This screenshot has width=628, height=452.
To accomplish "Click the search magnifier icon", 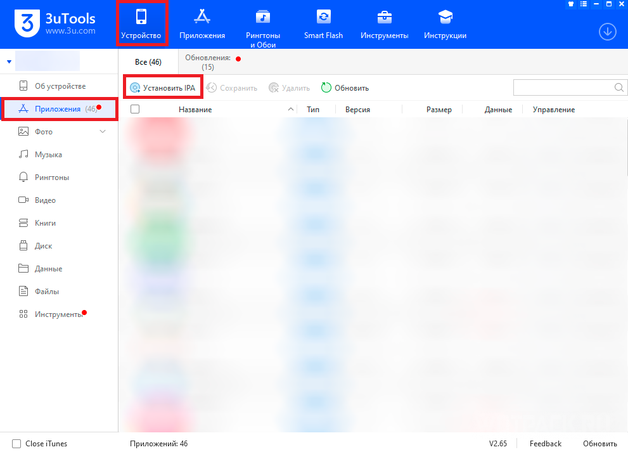I will coord(618,87).
